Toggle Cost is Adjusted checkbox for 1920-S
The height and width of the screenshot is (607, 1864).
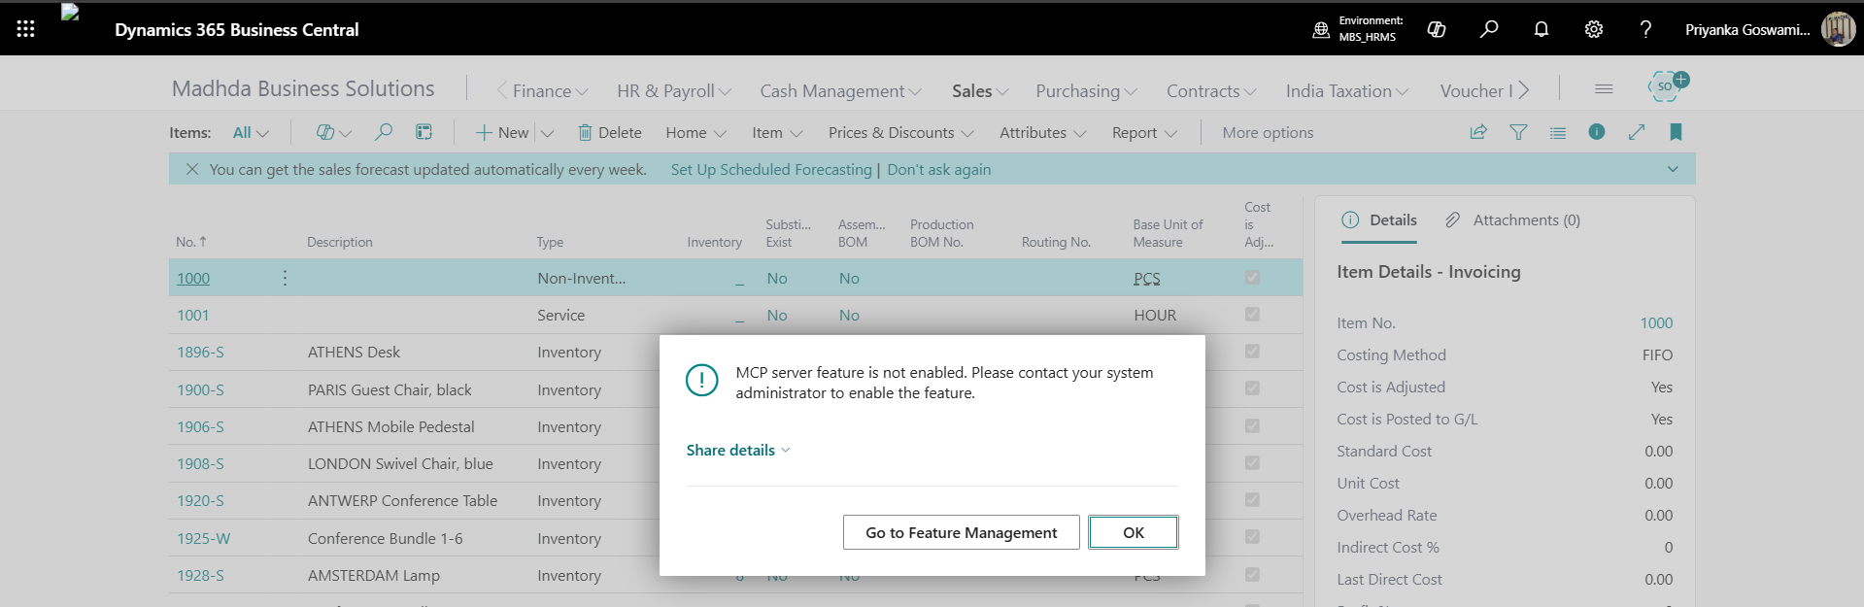1252,500
